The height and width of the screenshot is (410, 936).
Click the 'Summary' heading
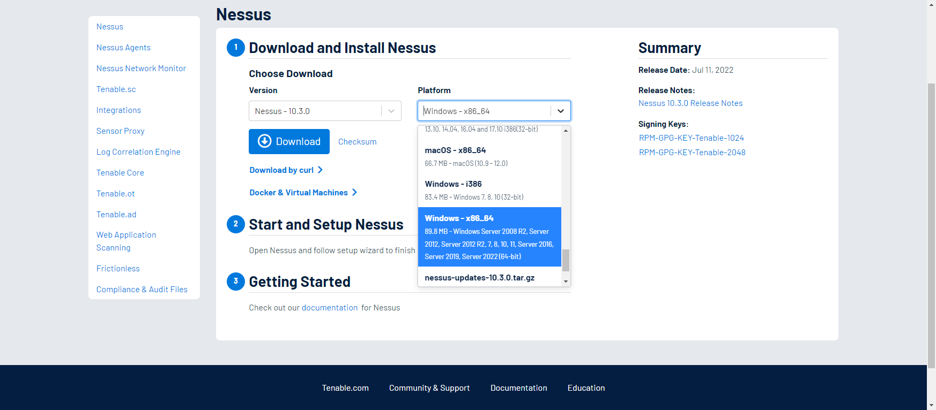670,48
